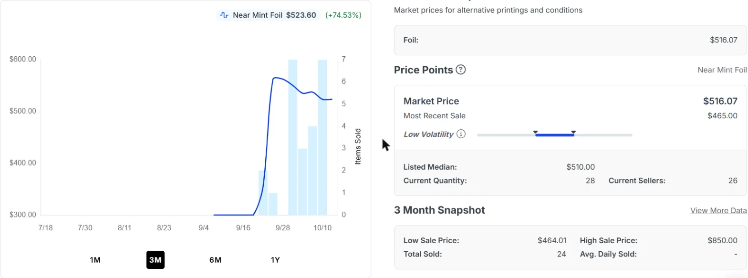Click the Low Volatility label
Screen dimensions: 748x278
click(428, 134)
